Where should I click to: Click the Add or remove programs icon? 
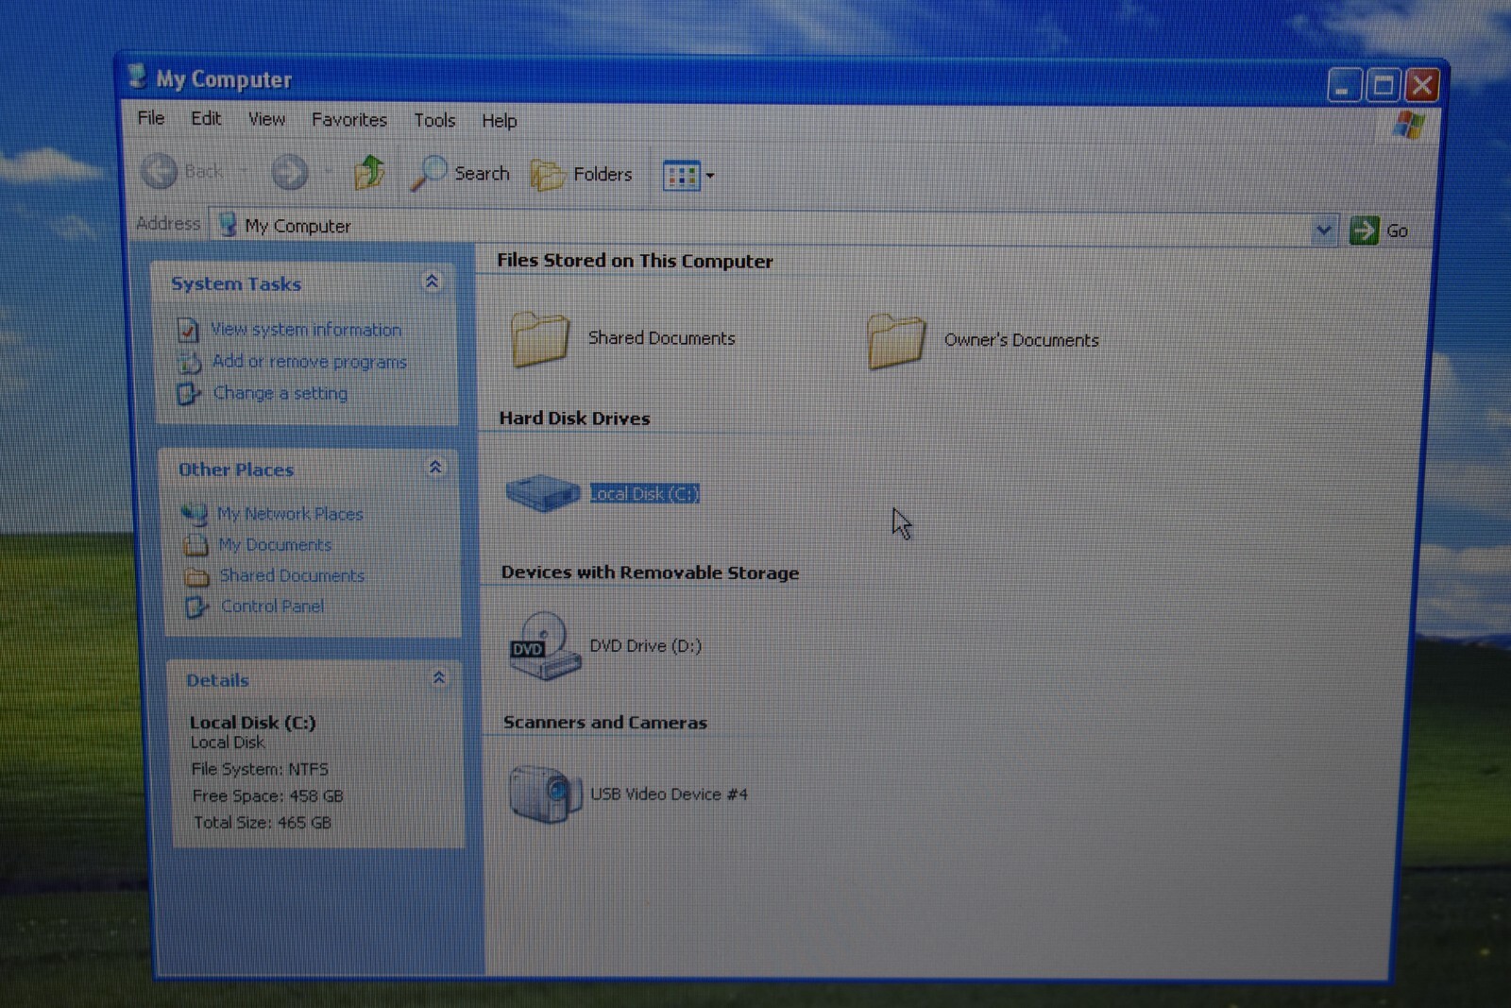pyautogui.click(x=190, y=362)
